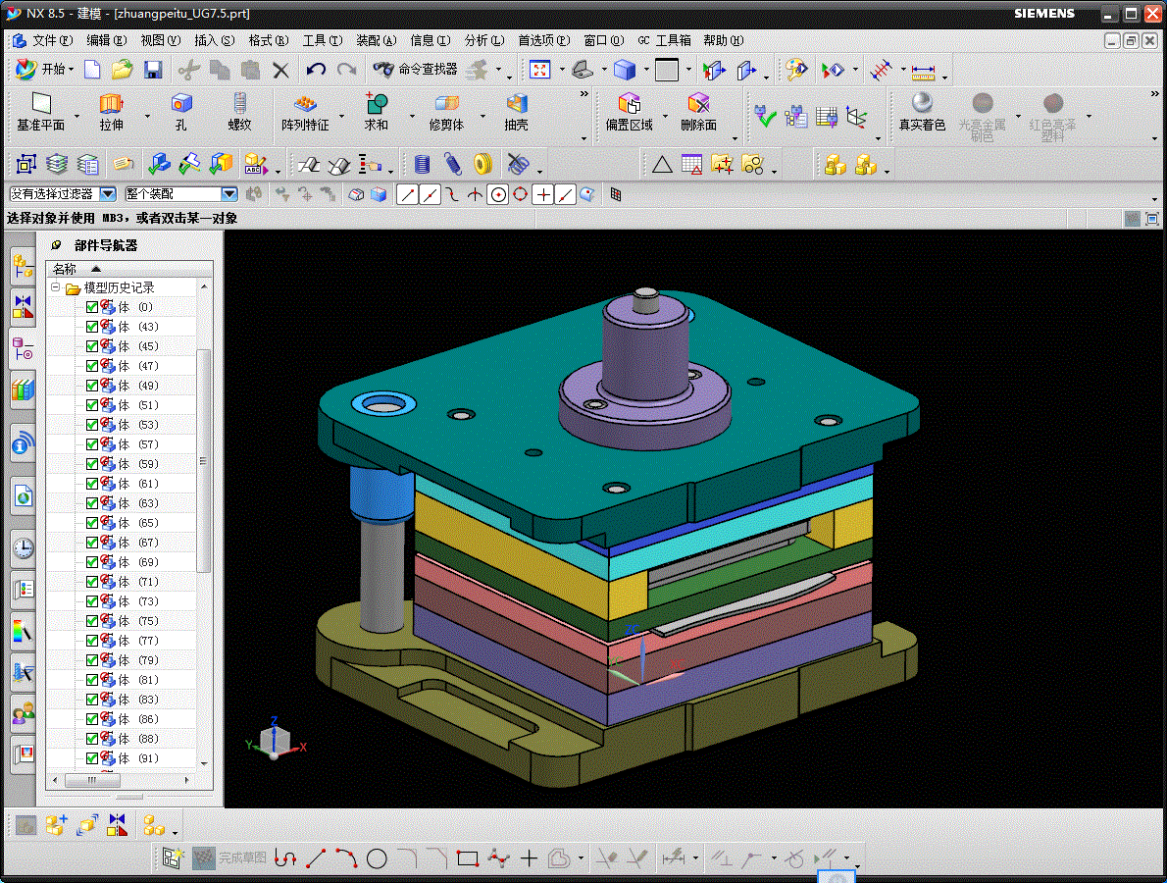Image resolution: width=1167 pixels, height=883 pixels.
Task: Click the Delete Face (删除面) tool
Action: tap(697, 111)
